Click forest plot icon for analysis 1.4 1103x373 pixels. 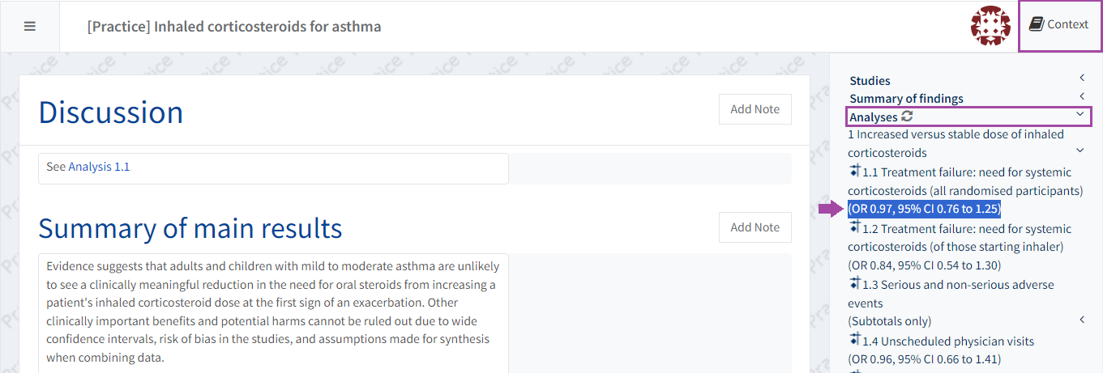pos(854,341)
